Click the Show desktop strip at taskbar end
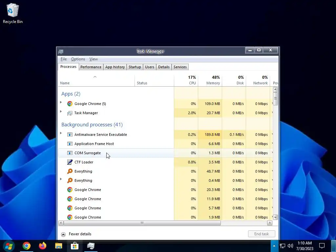 pyautogui.click(x=334, y=246)
